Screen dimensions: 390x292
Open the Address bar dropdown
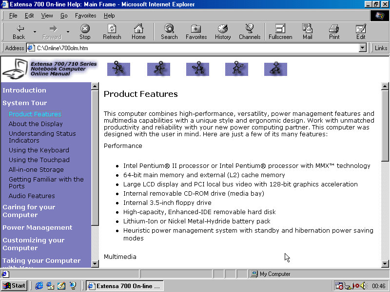point(362,48)
